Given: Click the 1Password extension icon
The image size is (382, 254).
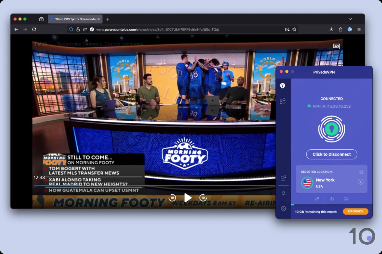Looking at the screenshot, I should (350, 30).
